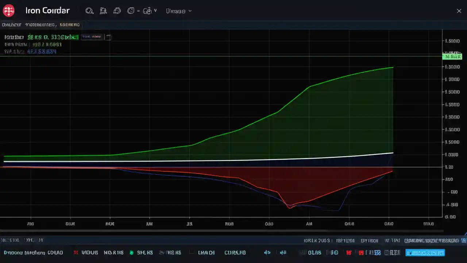Open the alerts bell icon in the top toolbar

[x=117, y=11]
